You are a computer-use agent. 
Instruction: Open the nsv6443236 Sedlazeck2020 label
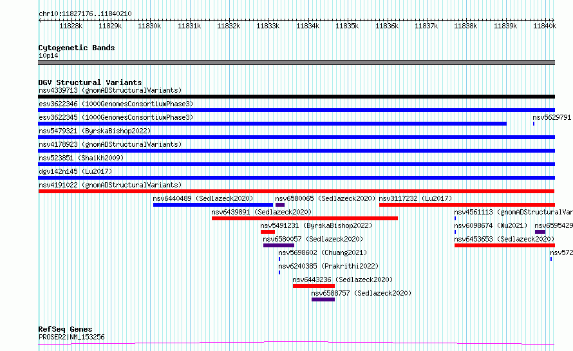(x=343, y=280)
